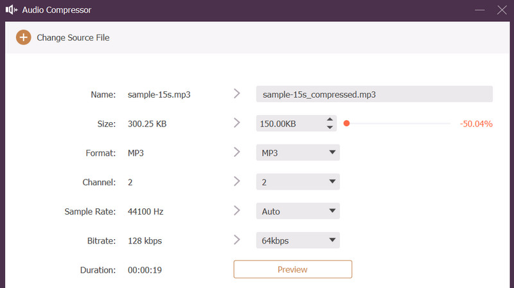Click the arrow icon beside Bitrate row
Screen dimensions: 514x288
coord(237,240)
